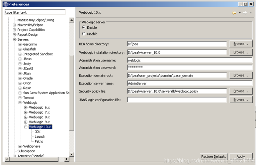
Task: Expand the JRun server node
Action: [x=20, y=73]
